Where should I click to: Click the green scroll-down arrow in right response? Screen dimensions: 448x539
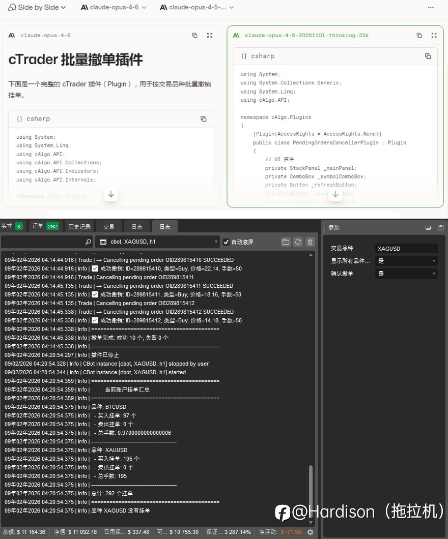pyautogui.click(x=335, y=194)
